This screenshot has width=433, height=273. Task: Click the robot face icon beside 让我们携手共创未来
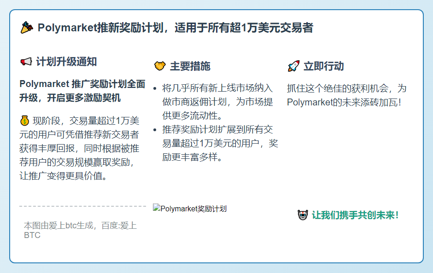click(x=303, y=215)
